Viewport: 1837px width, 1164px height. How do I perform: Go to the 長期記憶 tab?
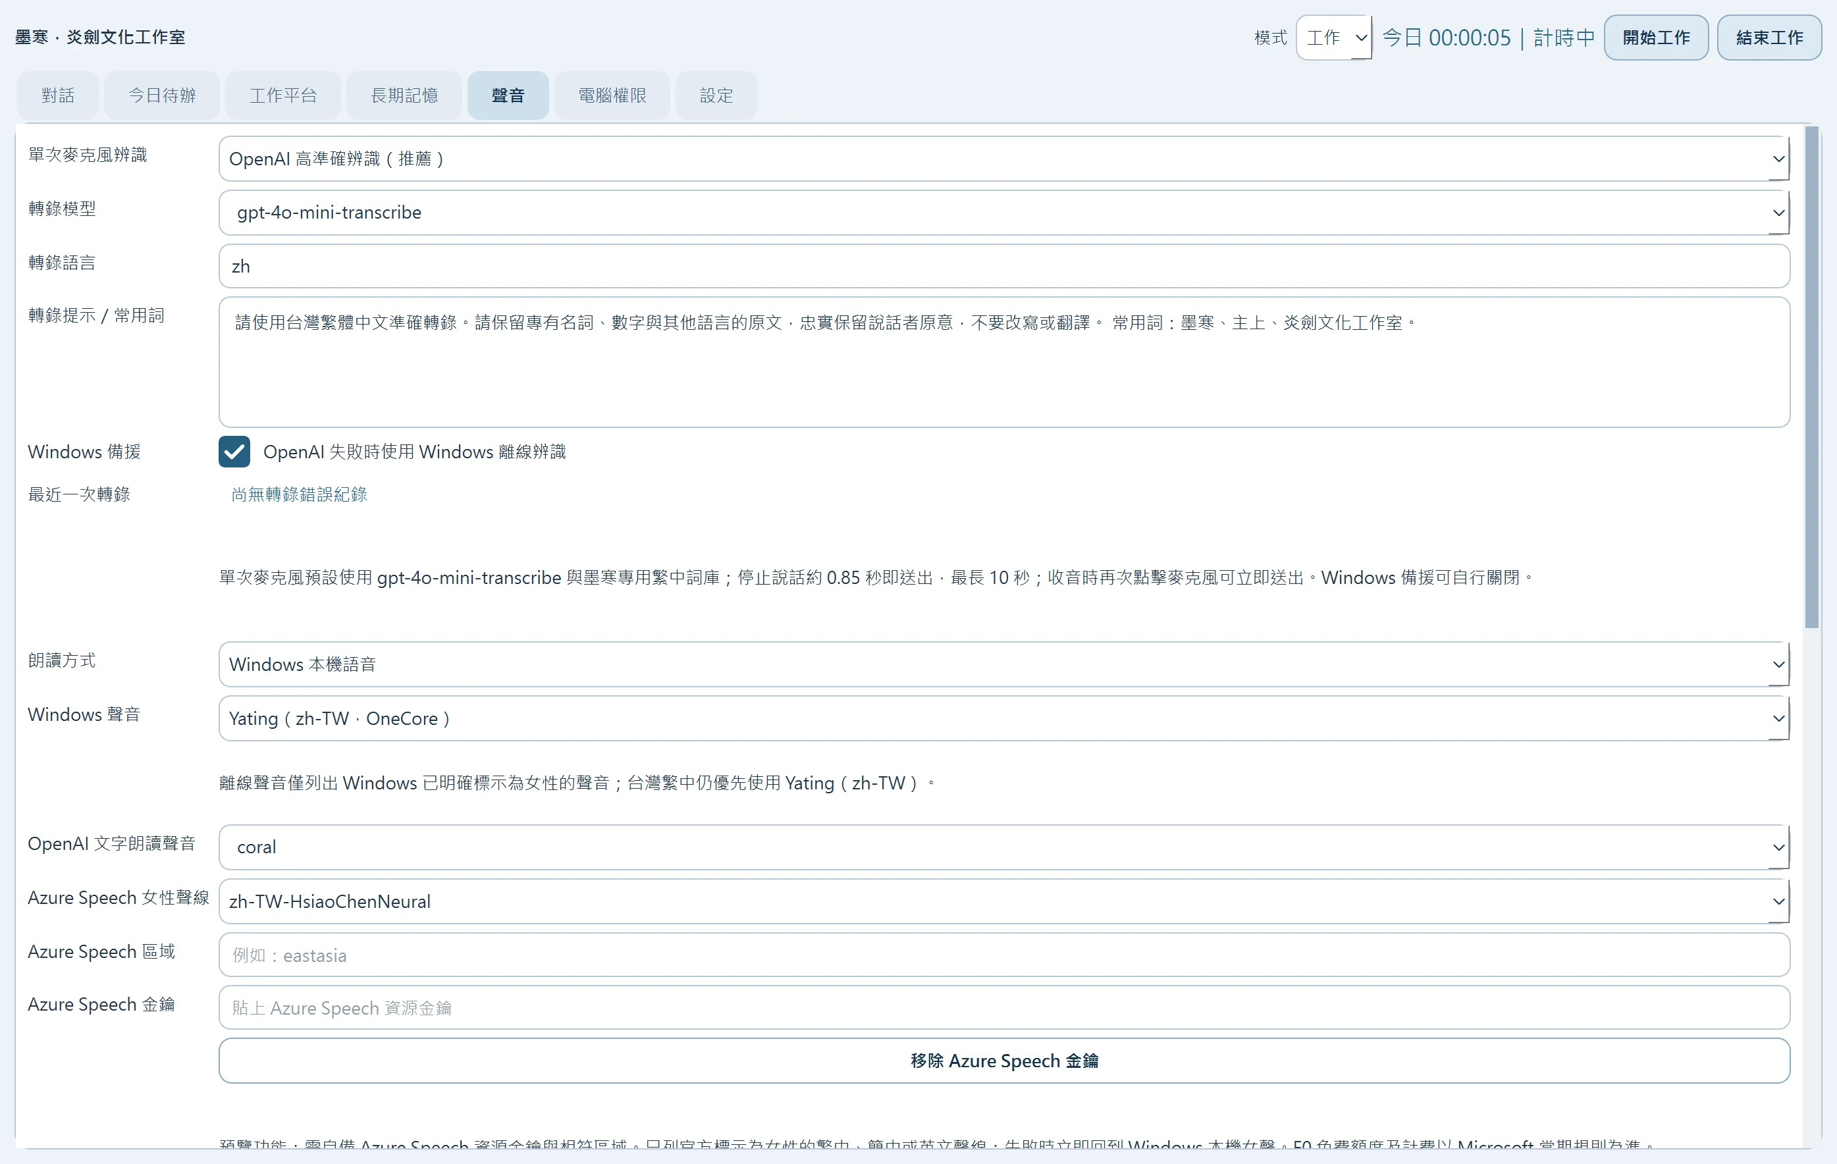coord(404,95)
